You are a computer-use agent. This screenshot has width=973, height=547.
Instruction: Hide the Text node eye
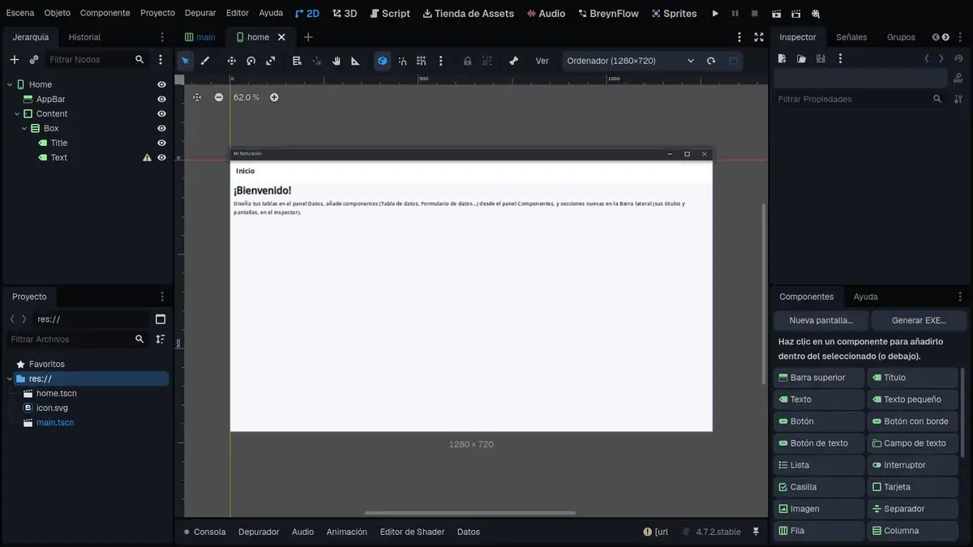pos(161,157)
